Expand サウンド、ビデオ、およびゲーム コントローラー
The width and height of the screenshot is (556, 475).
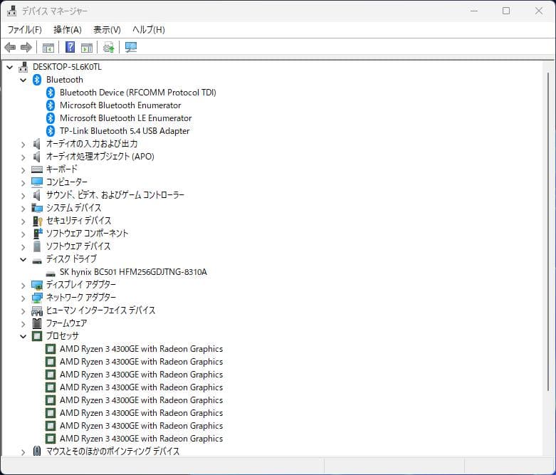[x=23, y=195]
